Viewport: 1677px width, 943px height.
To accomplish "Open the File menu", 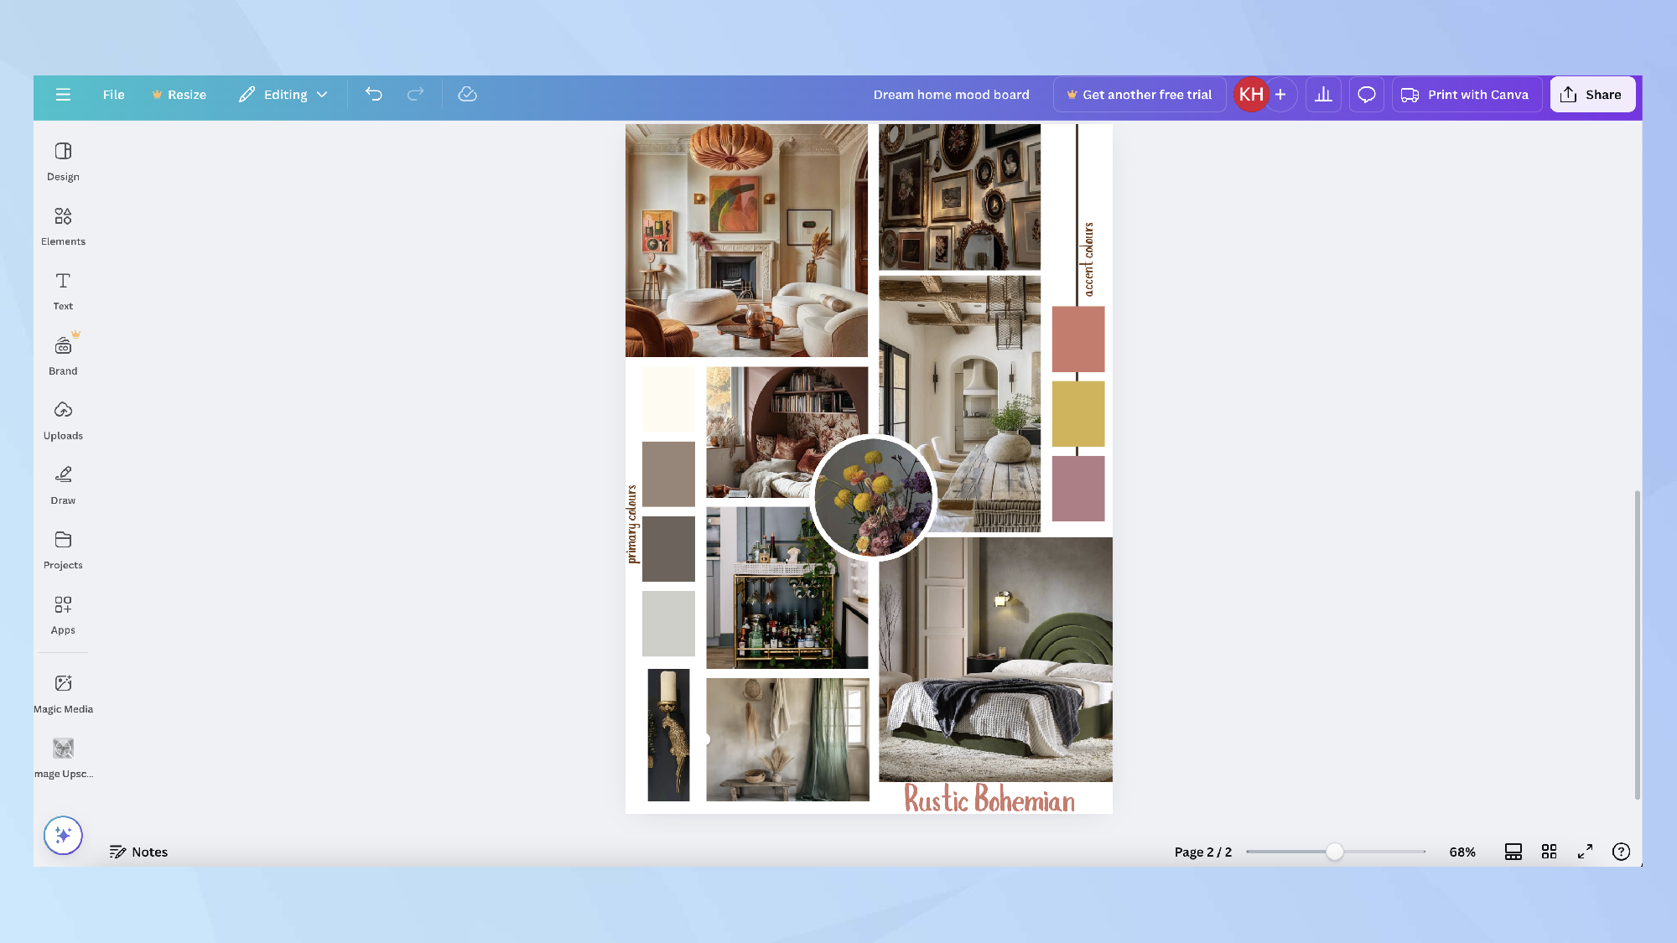I will [x=113, y=95].
